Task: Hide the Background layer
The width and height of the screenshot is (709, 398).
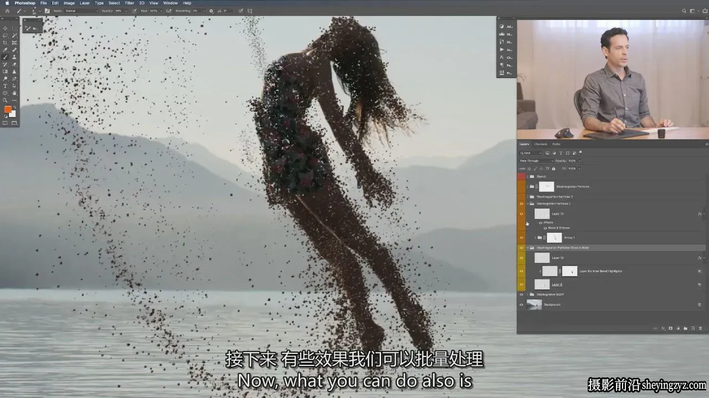Action: click(521, 305)
